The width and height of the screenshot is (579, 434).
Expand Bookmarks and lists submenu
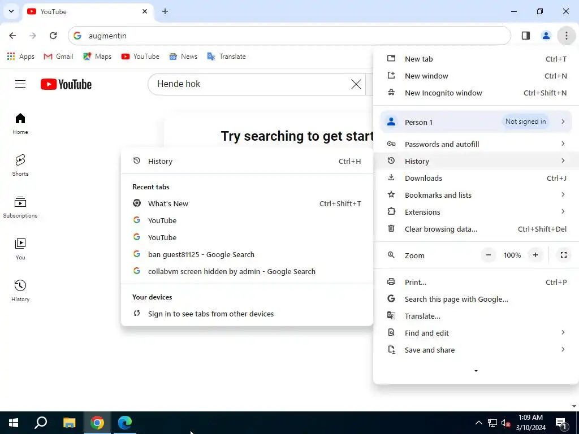tap(476, 195)
